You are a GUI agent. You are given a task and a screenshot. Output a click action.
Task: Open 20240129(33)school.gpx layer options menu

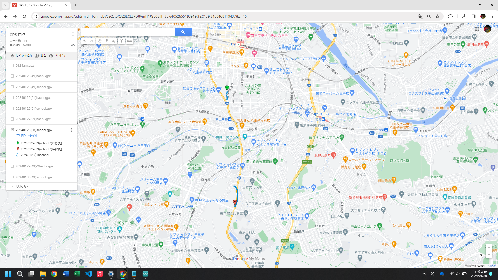coord(71,130)
